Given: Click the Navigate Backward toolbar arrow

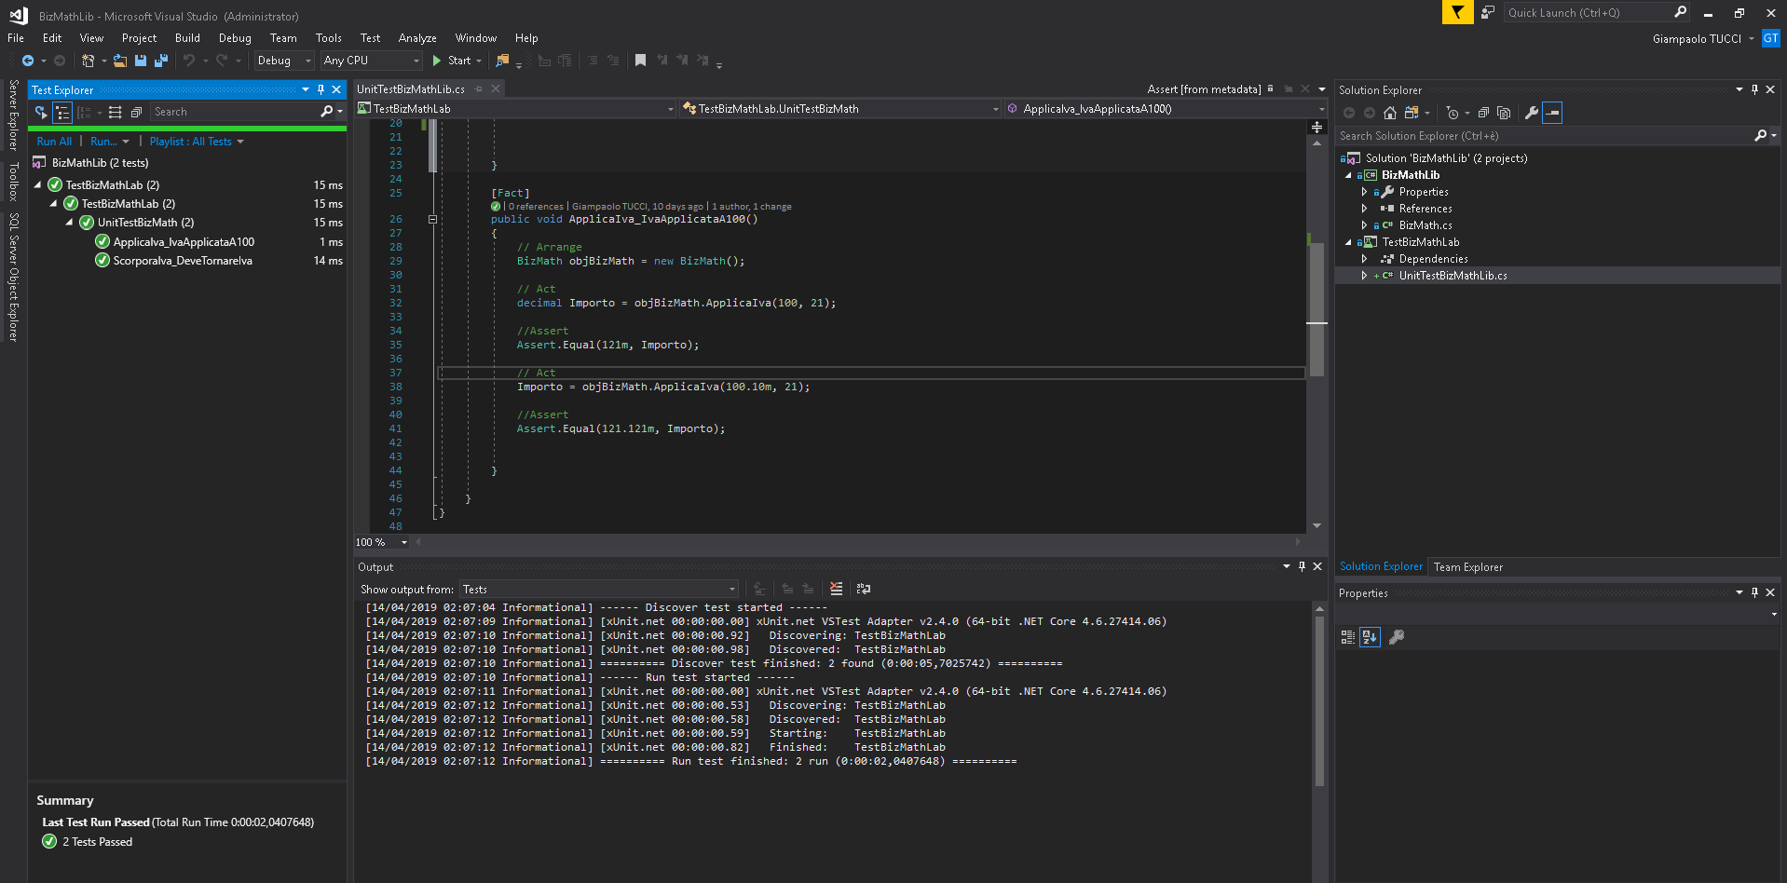Looking at the screenshot, I should coord(28,61).
